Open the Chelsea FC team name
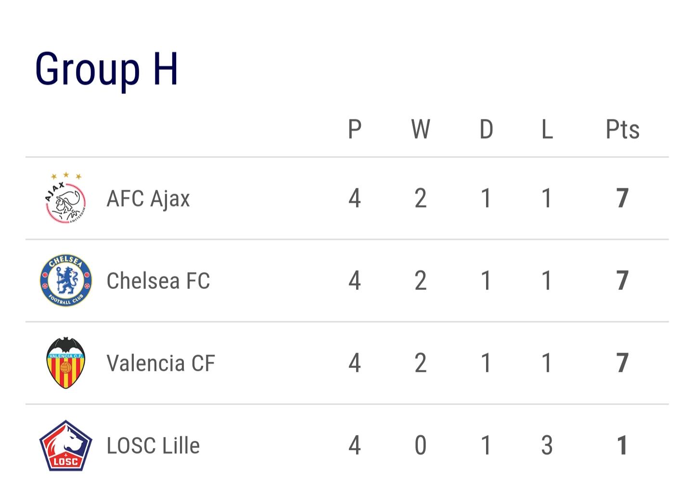 click(x=158, y=281)
